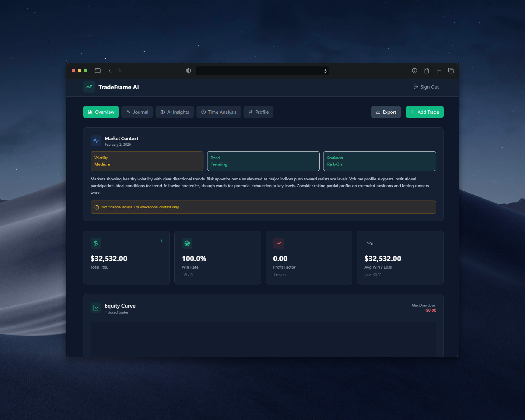525x420 pixels.
Task: Select the Sentiment Risk-On card
Action: click(x=380, y=161)
